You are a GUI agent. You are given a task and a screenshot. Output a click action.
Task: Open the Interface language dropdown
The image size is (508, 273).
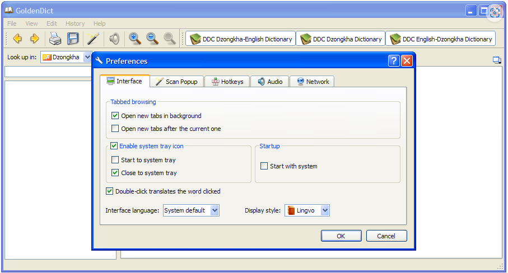point(191,210)
